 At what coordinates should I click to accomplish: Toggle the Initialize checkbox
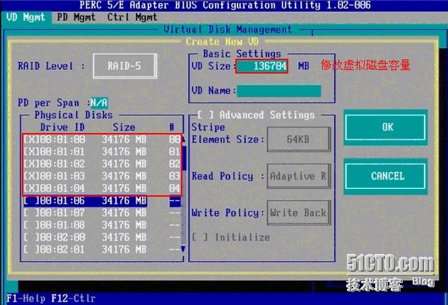[x=200, y=237]
